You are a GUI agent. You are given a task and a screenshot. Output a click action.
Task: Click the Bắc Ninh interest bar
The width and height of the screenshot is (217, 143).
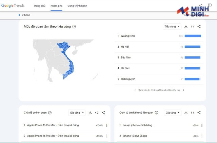point(193,57)
